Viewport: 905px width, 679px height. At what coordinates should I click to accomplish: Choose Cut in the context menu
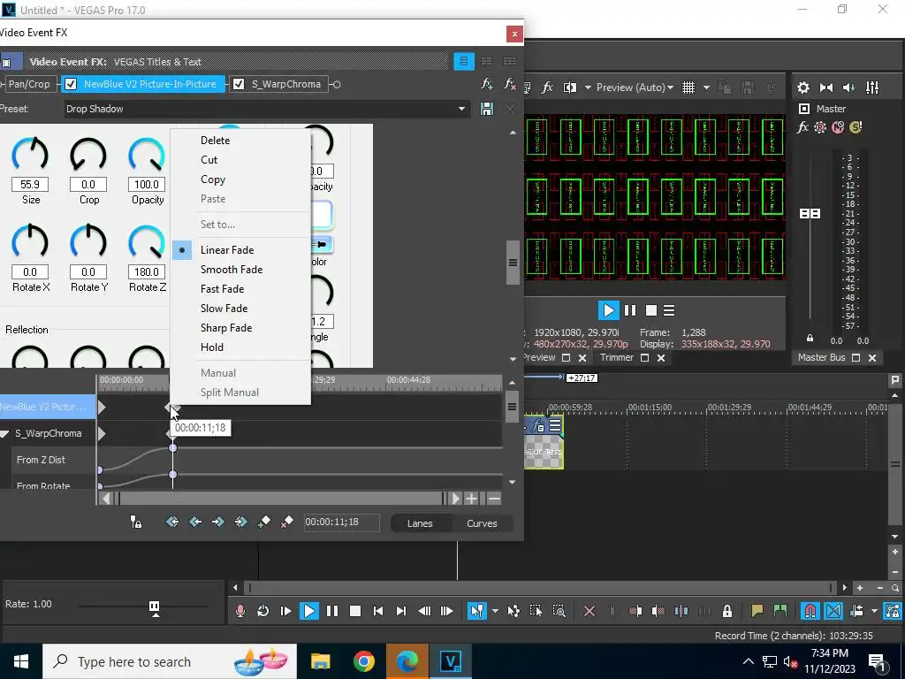click(x=209, y=160)
